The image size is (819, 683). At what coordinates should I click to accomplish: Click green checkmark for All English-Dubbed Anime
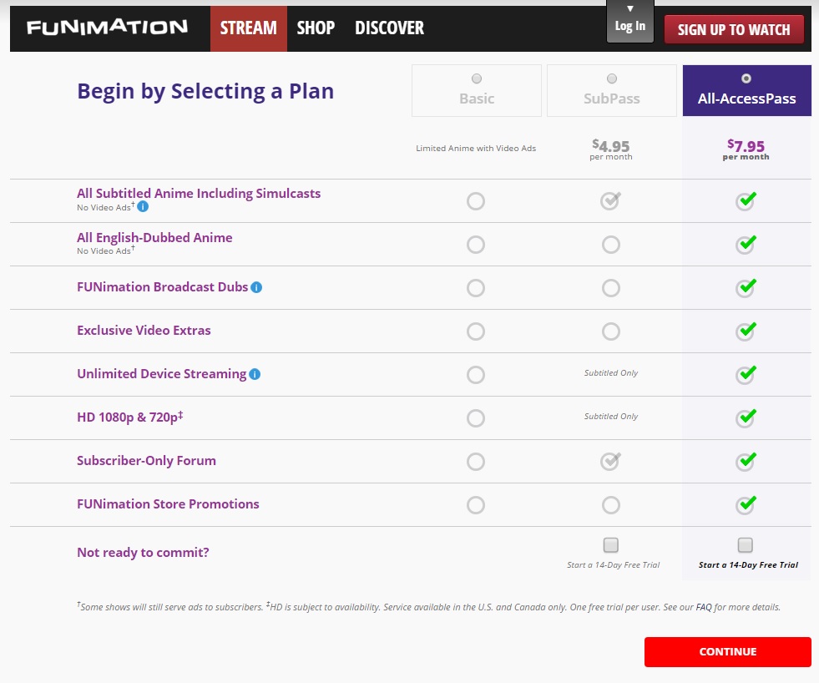click(x=746, y=244)
